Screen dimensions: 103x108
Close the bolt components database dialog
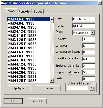click(99, 3)
